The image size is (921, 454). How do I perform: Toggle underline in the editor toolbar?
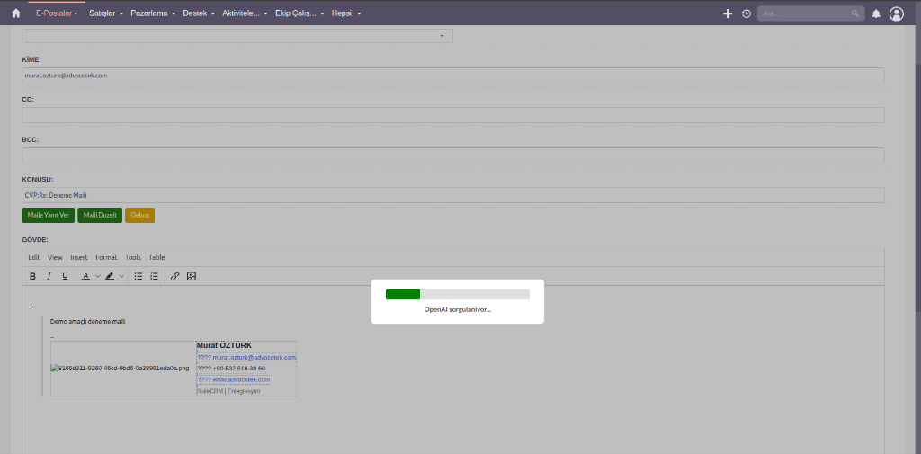65,276
